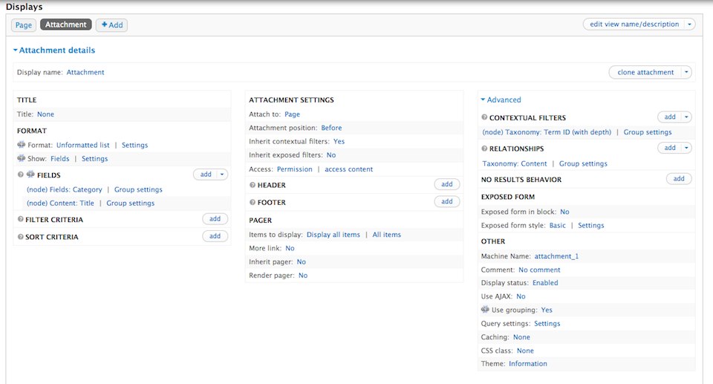Switch to the Page display tab

click(x=24, y=25)
